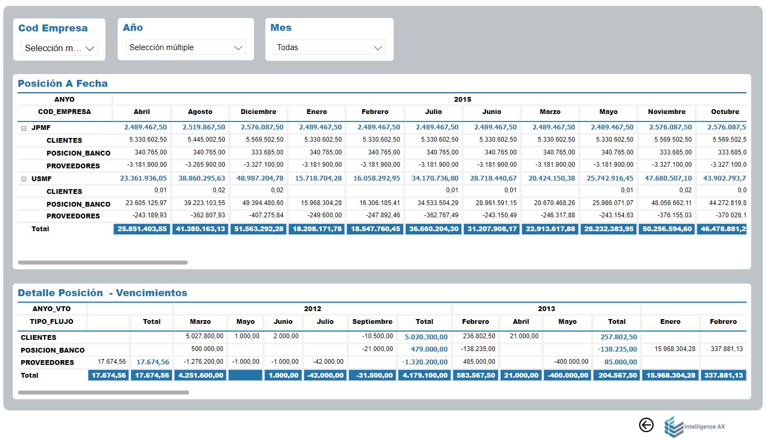
Task: Click the Abril column header
Action: [x=142, y=112]
